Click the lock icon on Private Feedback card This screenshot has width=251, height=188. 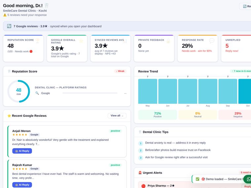coord(168,41)
